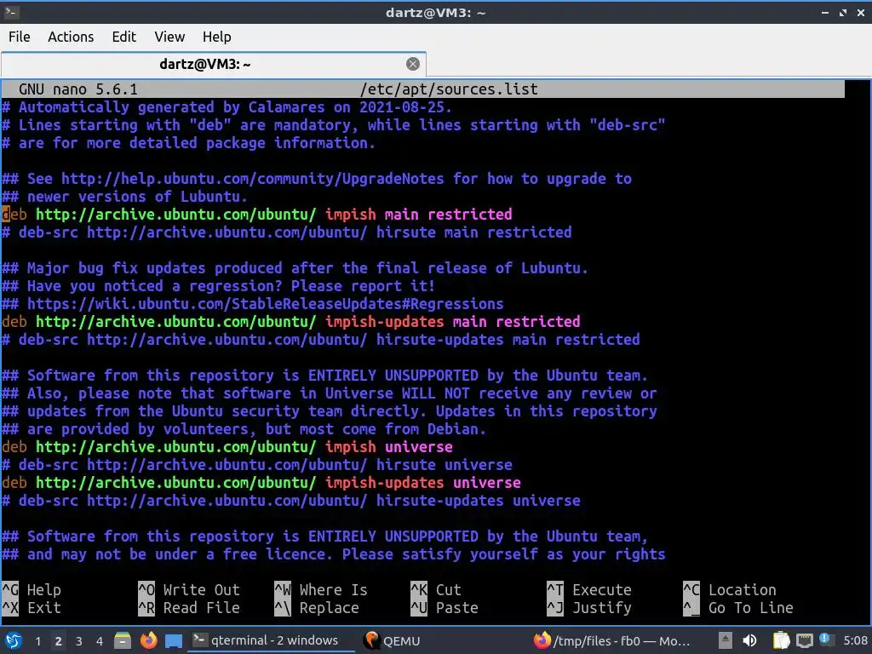The height and width of the screenshot is (654, 872).
Task: Click the 'Automatically generated by Calamares' comment line
Action: (227, 106)
